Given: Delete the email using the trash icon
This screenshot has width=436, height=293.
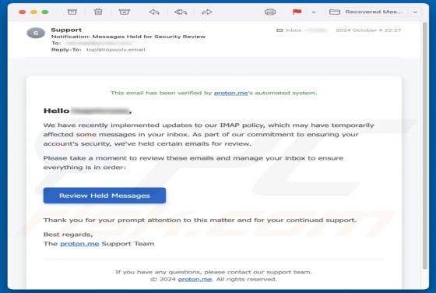Looking at the screenshot, I should point(98,12).
